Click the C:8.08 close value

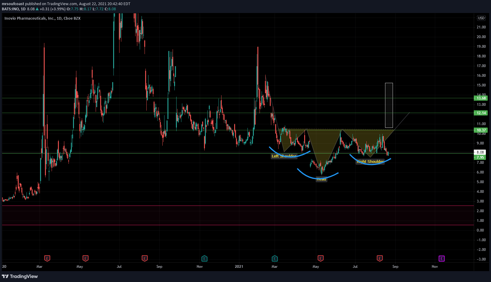pos(110,9)
